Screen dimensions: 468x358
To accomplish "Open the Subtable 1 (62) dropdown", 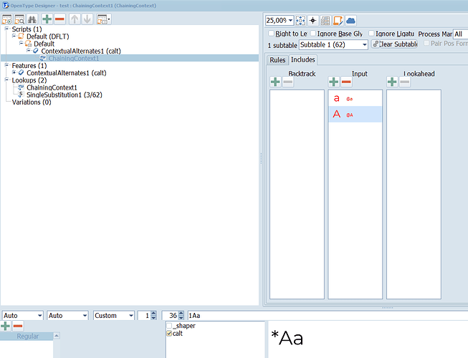I will 364,44.
